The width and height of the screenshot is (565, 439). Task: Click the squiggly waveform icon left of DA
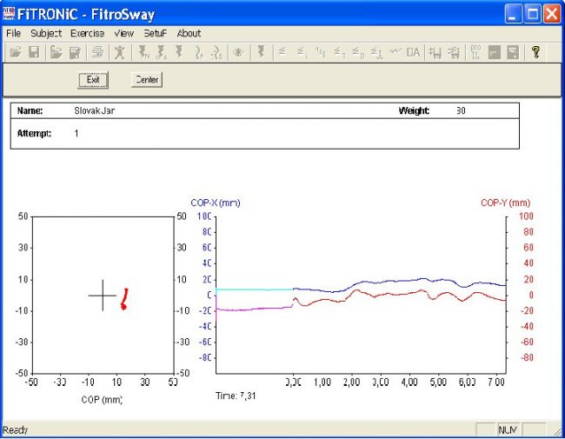pyautogui.click(x=395, y=52)
